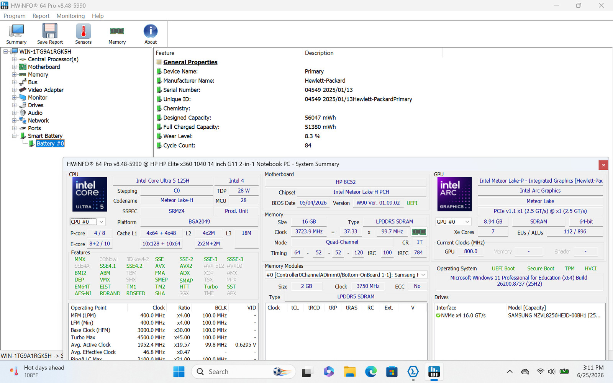Click the Cycle Count battery icon

click(x=159, y=146)
